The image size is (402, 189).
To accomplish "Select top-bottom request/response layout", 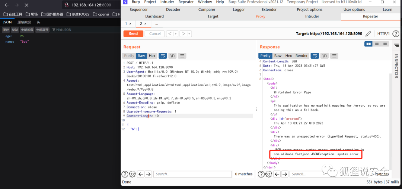I will click(377, 44).
